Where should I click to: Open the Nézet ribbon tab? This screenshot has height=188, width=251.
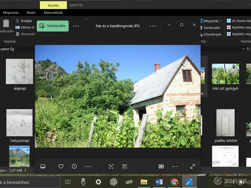click(31, 13)
